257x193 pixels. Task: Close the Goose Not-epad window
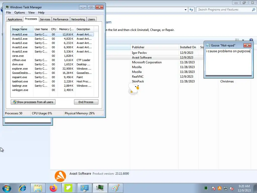247,45
